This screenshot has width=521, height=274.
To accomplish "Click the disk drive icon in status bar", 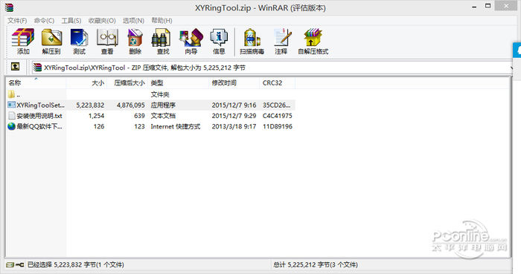I will coord(10,264).
